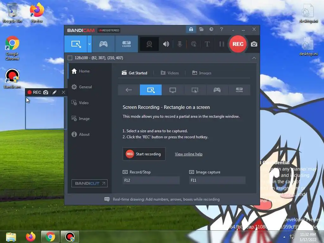Click the pause button in the toolbar
The width and height of the screenshot is (324, 243).
click(221, 44)
